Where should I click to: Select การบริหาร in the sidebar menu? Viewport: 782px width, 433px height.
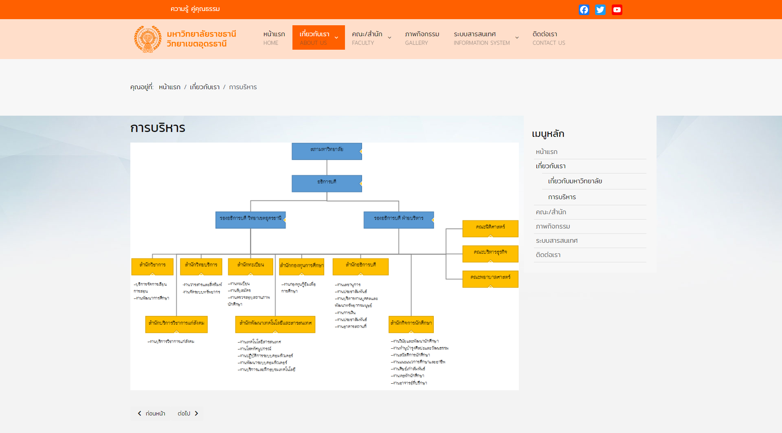tap(562, 197)
